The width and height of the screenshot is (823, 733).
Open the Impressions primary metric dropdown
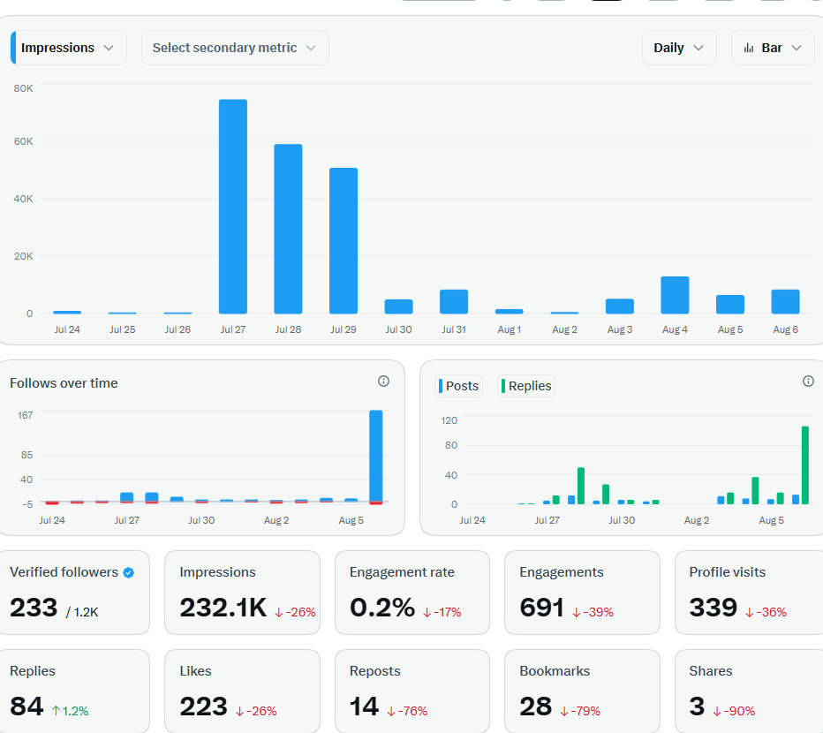pyautogui.click(x=68, y=48)
